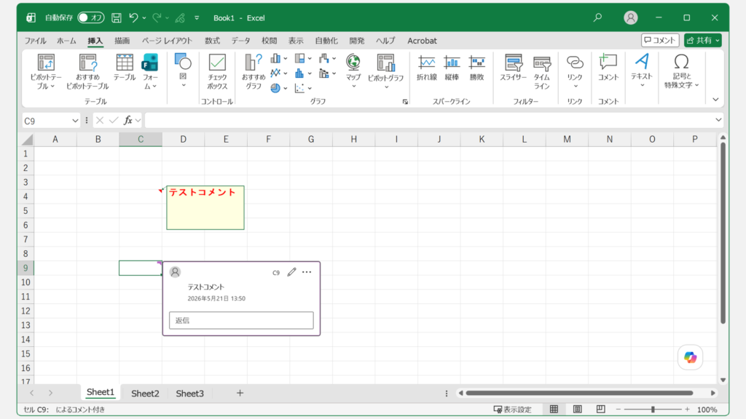
Task: Select the column D header
Action: (183, 139)
